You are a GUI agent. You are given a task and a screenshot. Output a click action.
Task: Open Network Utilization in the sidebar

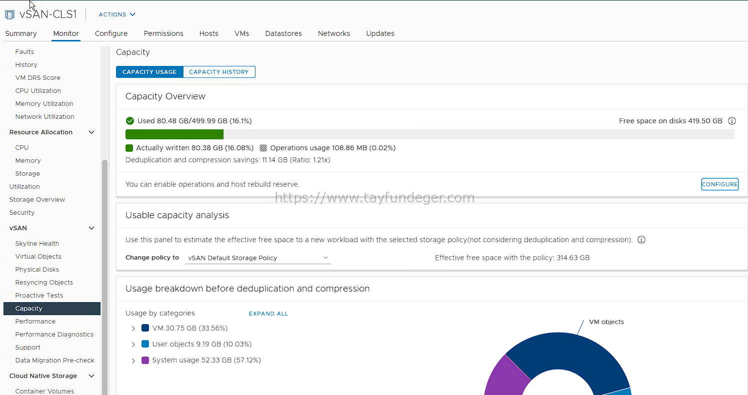coord(44,116)
